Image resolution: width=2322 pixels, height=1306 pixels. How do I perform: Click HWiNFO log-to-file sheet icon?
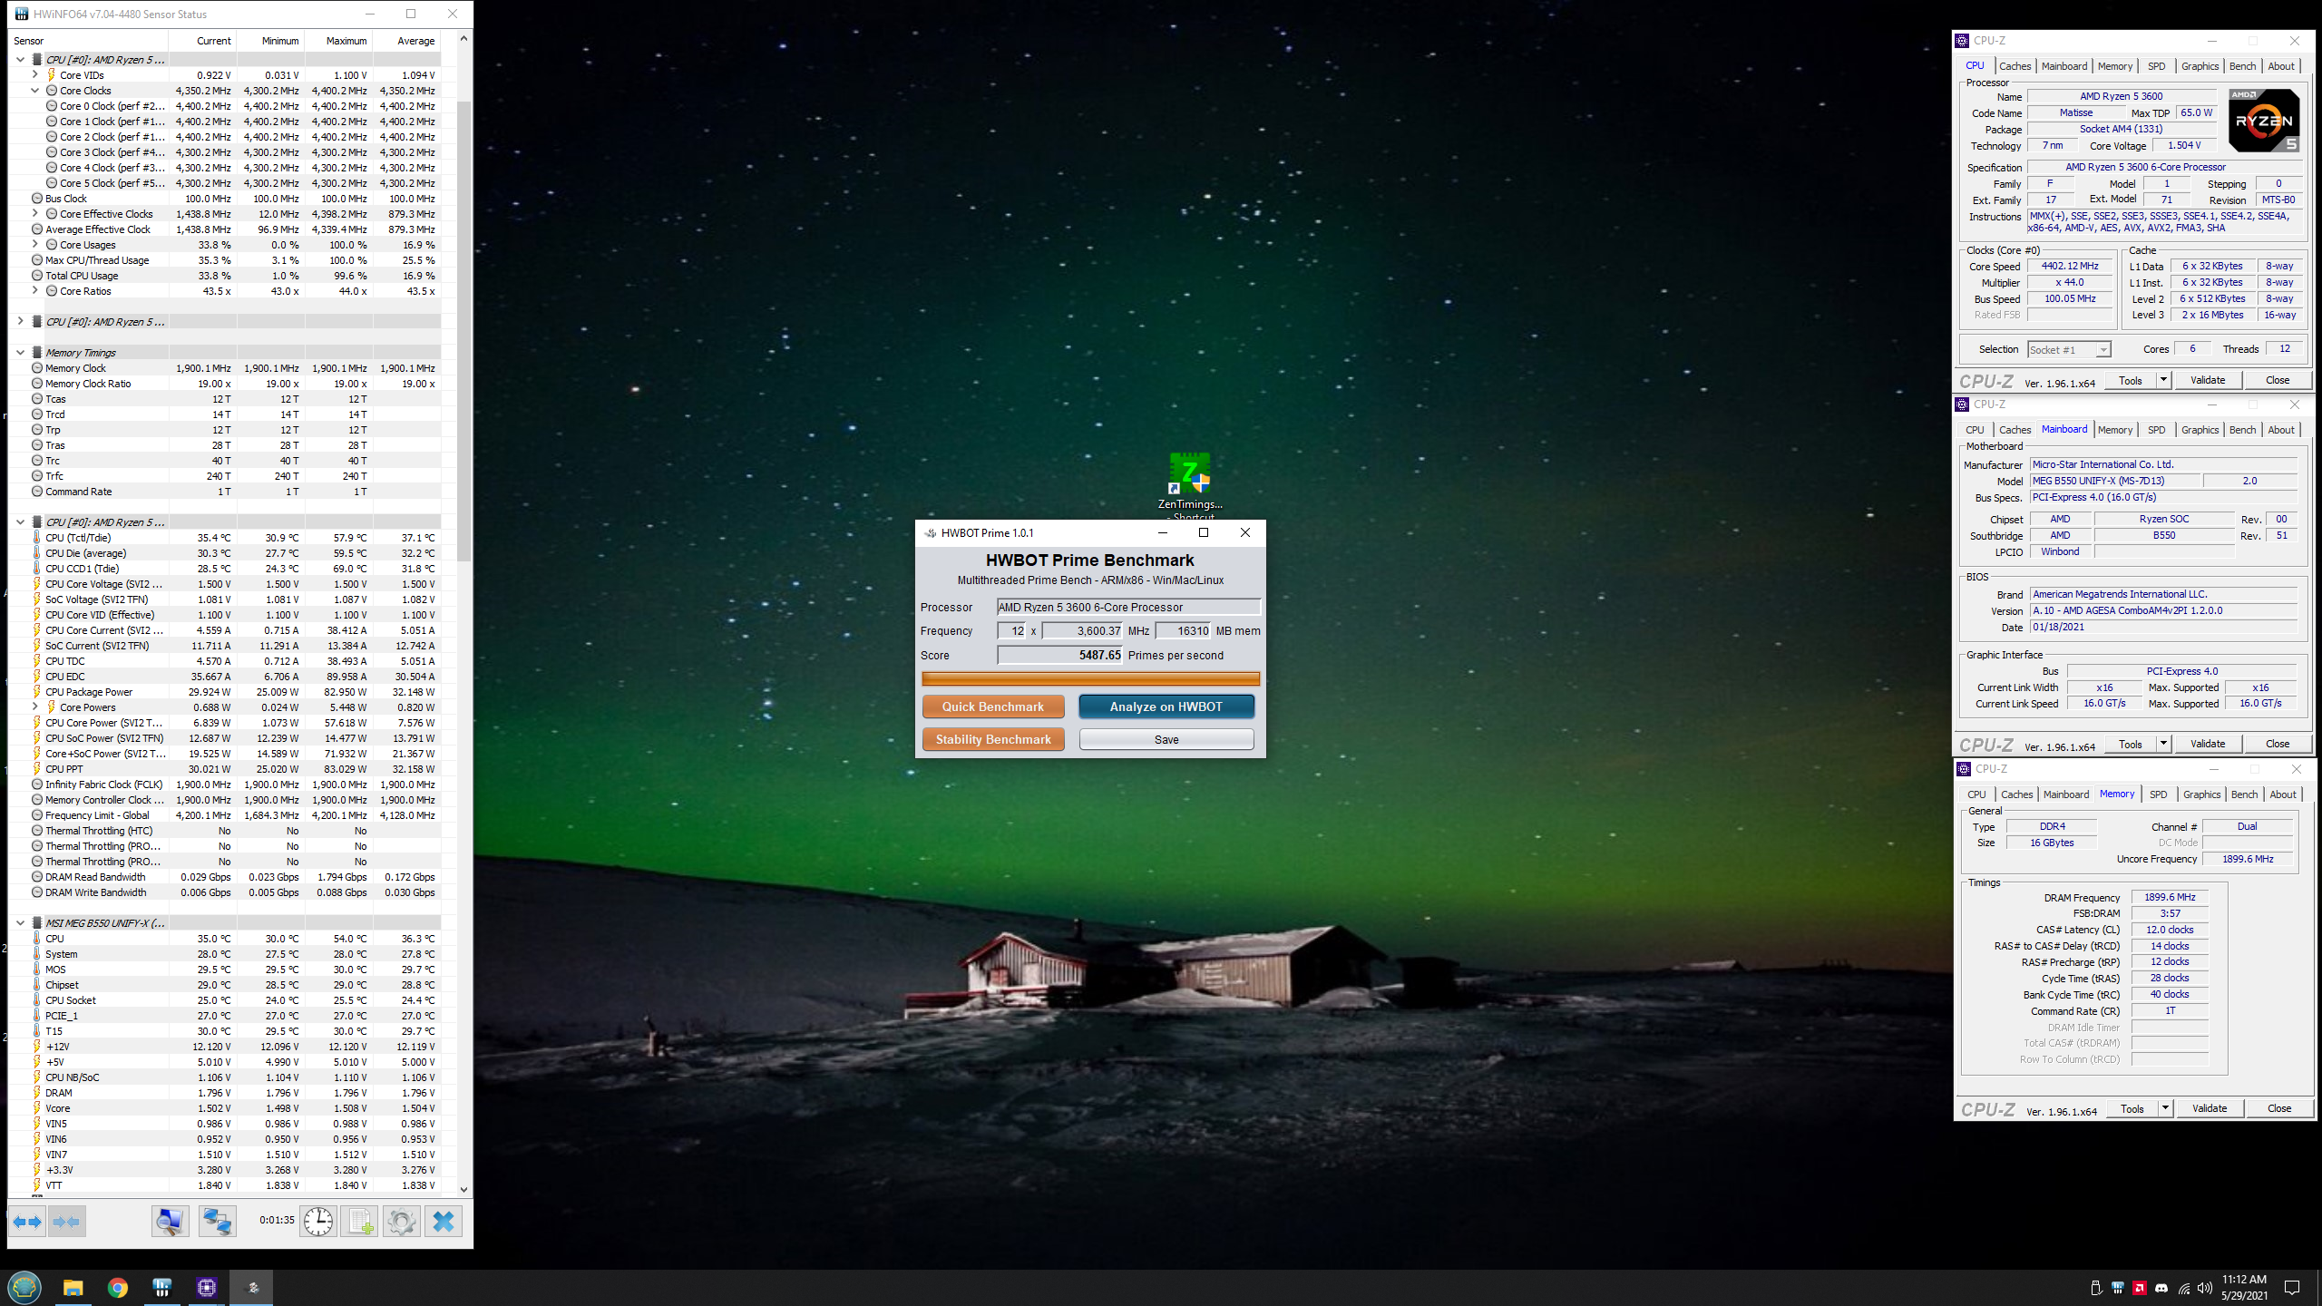click(x=360, y=1222)
